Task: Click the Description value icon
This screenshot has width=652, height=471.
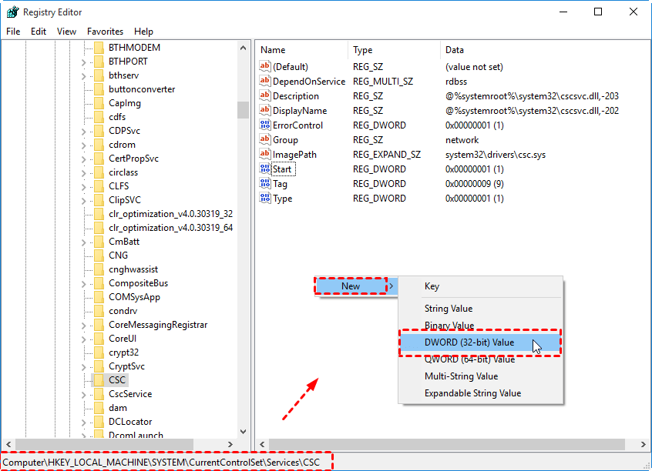Action: (265, 95)
